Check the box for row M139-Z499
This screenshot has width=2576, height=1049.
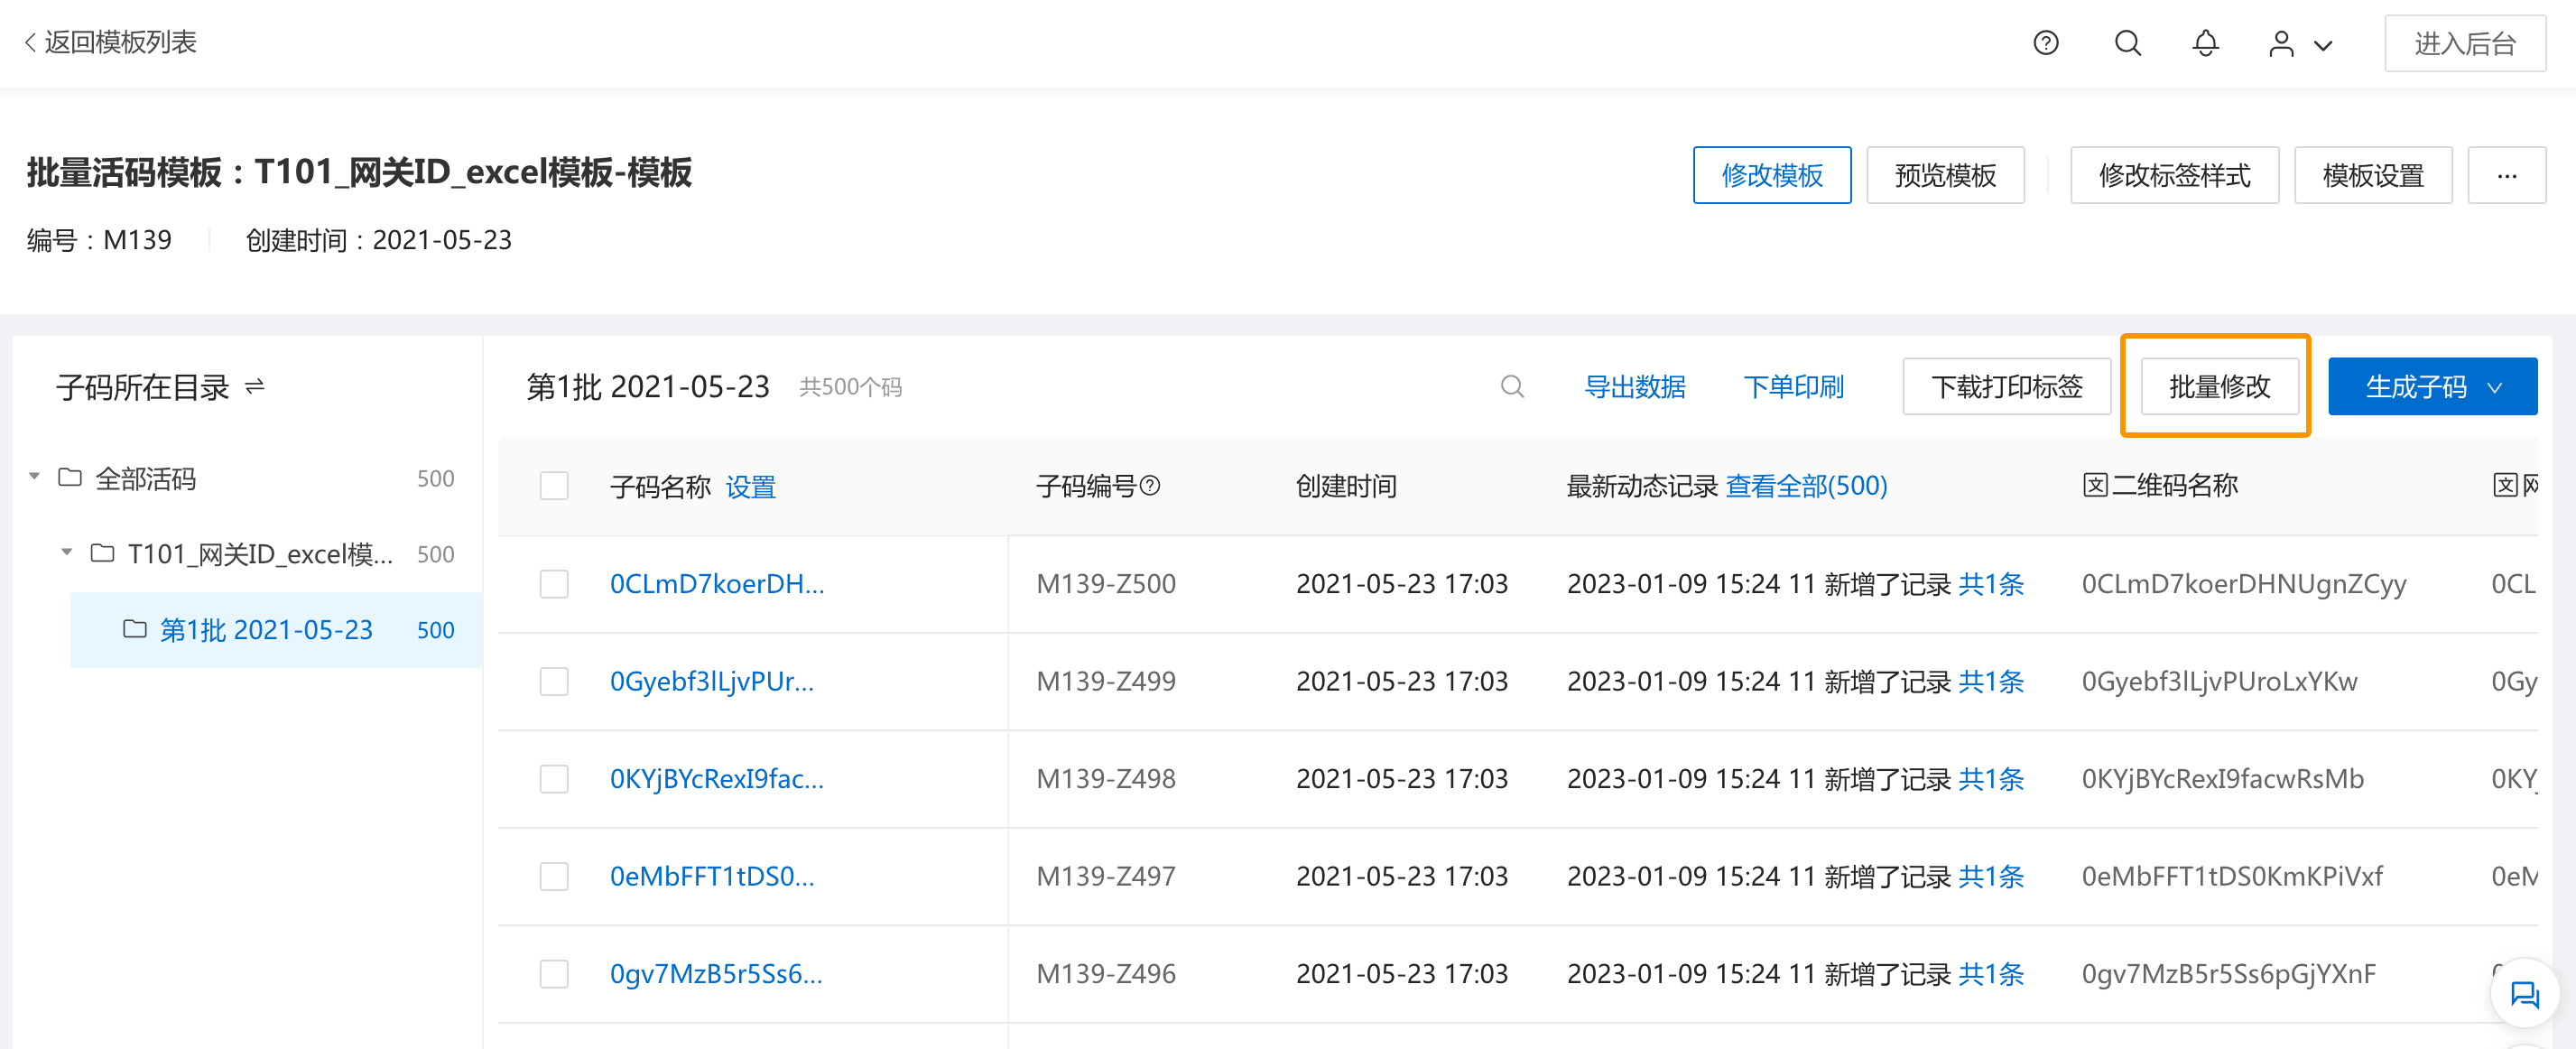point(554,681)
